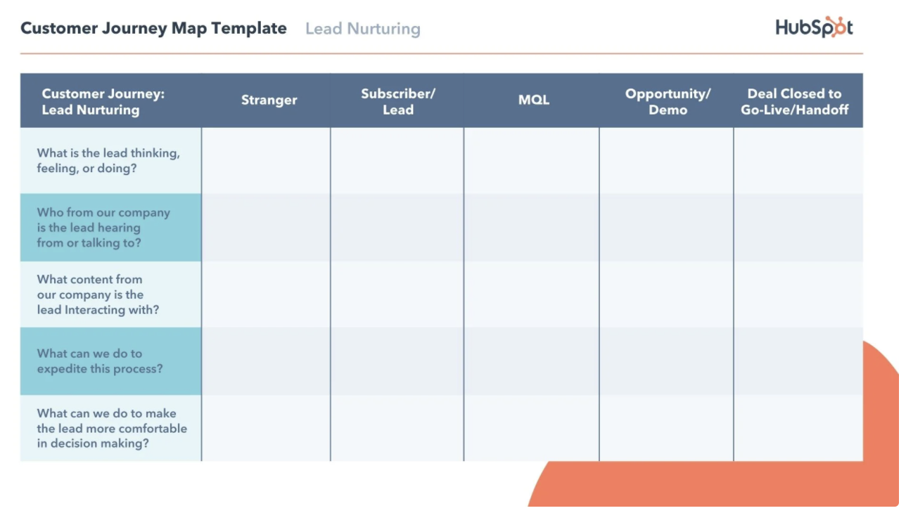Click the Lead Nurturing subtitle text
The width and height of the screenshot is (906, 513).
[x=363, y=29]
